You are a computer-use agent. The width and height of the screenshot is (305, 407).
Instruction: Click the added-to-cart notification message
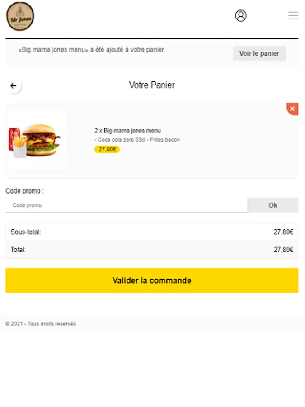coord(91,50)
